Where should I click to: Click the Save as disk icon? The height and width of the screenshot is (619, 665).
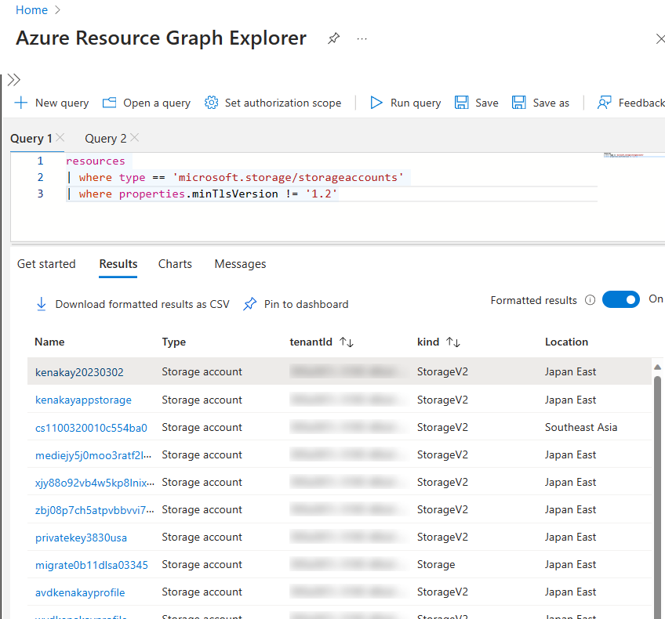coord(518,103)
